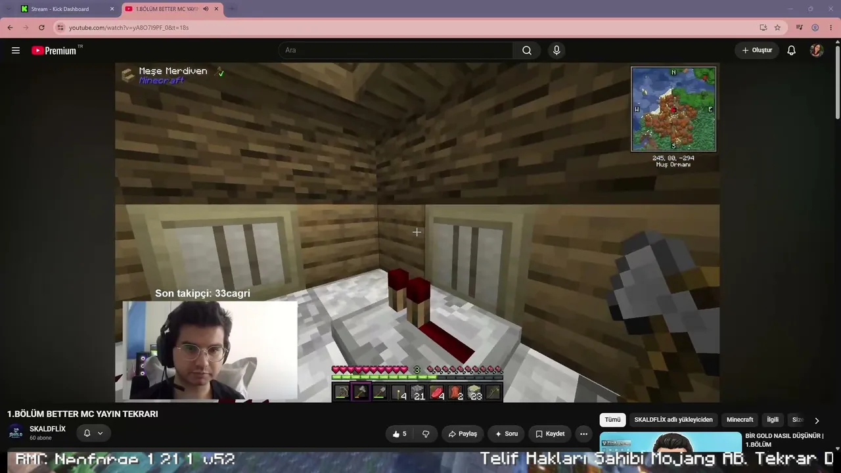Open SKALDFLİX channel avatar
841x473 pixels.
point(16,432)
